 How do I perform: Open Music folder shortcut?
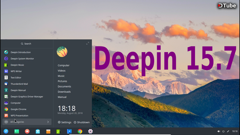coord(61,76)
